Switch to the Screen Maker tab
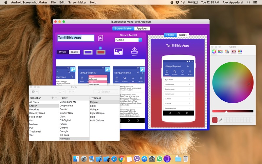 pos(123,29)
